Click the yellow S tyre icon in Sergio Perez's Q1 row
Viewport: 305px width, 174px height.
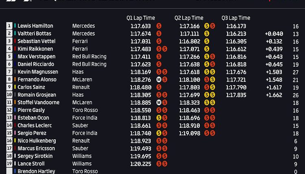point(159,133)
